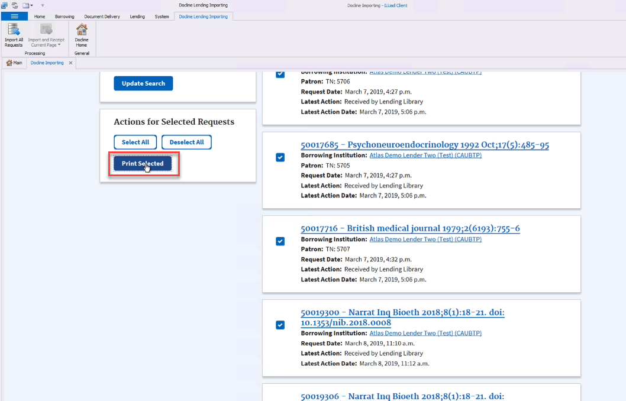Click the Update Search button
The image size is (626, 401).
[143, 83]
